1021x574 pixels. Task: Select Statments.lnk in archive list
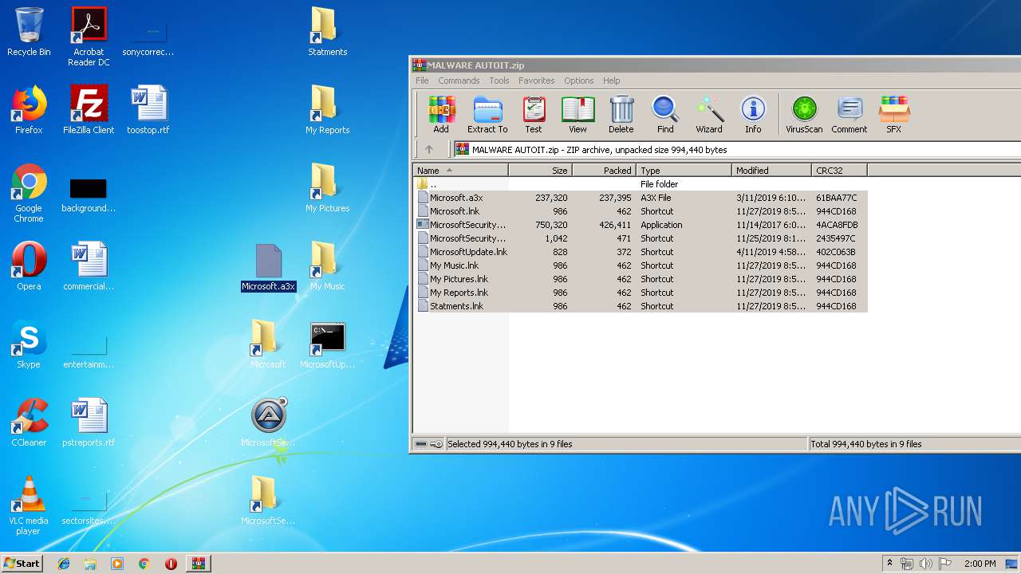[641, 306]
